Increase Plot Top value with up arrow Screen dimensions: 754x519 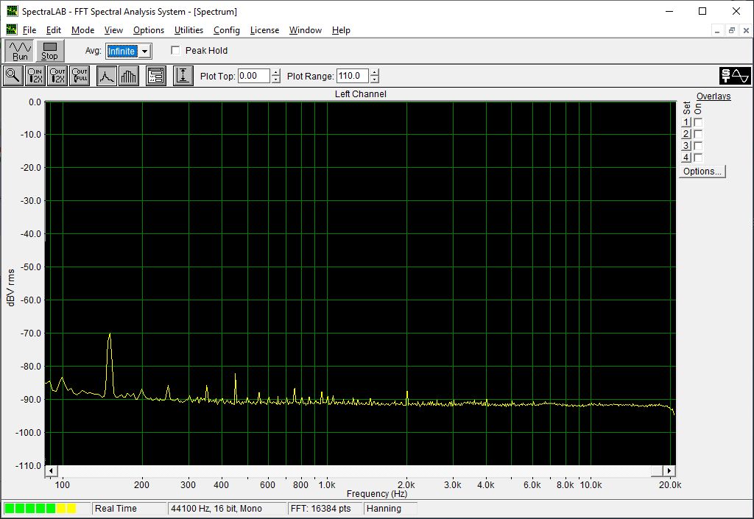(x=276, y=73)
